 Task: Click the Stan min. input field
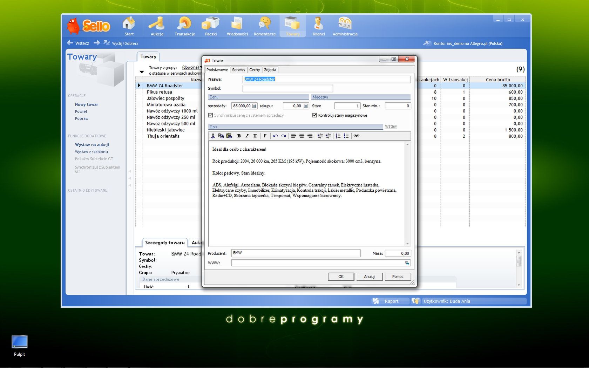coord(398,106)
